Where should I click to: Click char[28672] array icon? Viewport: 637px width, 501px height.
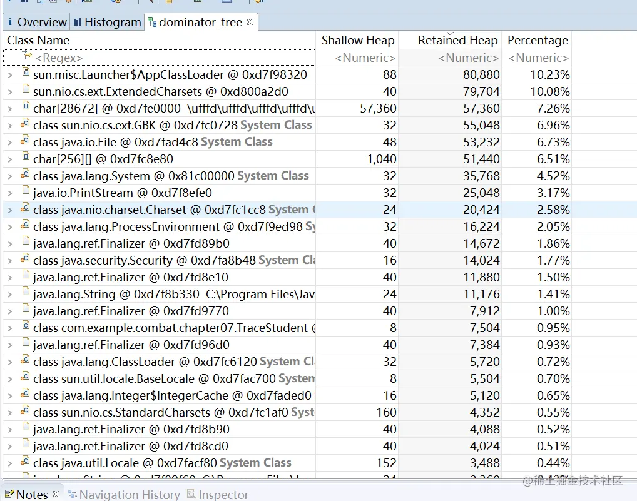tap(26, 106)
